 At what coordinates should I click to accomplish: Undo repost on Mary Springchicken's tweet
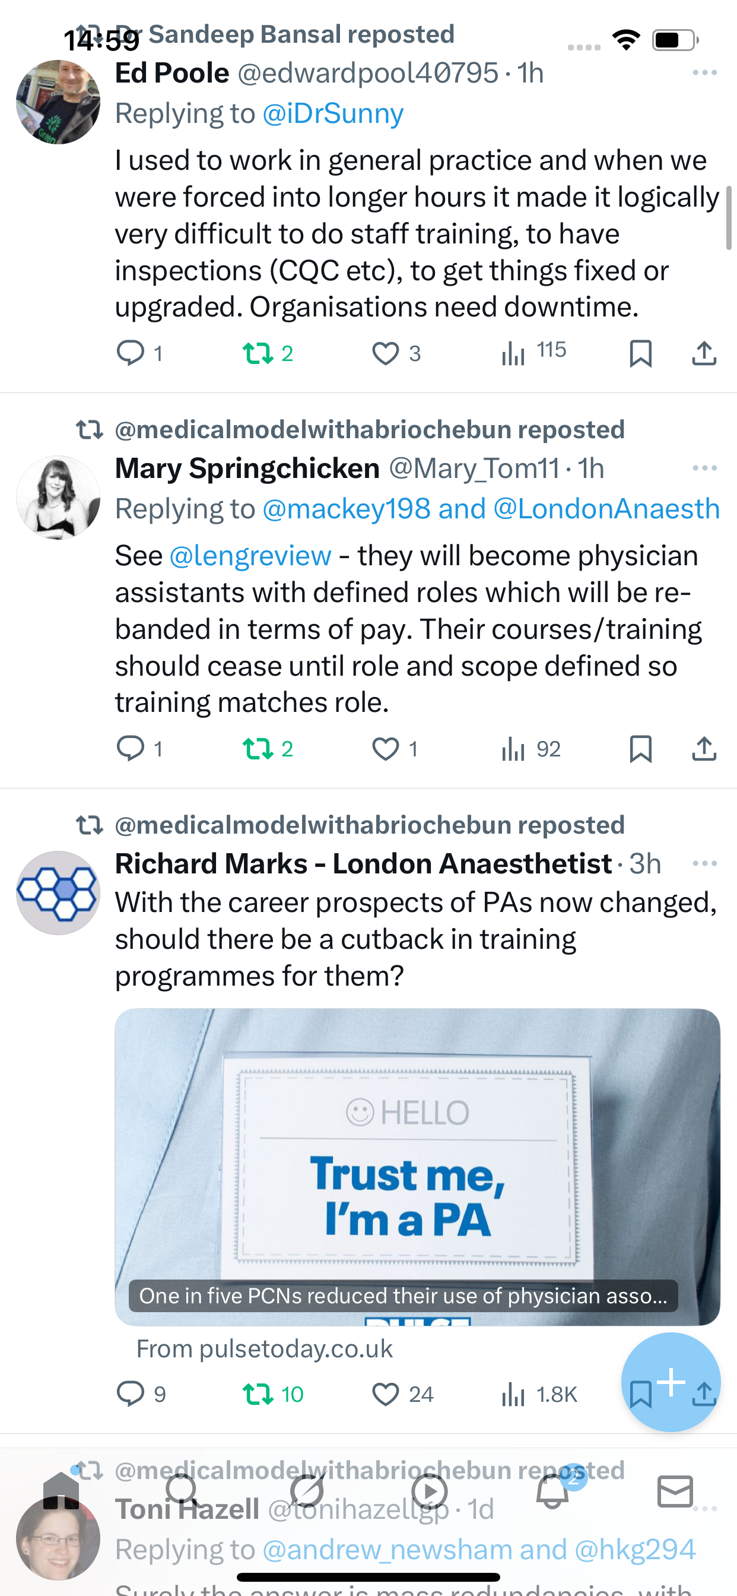tap(258, 749)
